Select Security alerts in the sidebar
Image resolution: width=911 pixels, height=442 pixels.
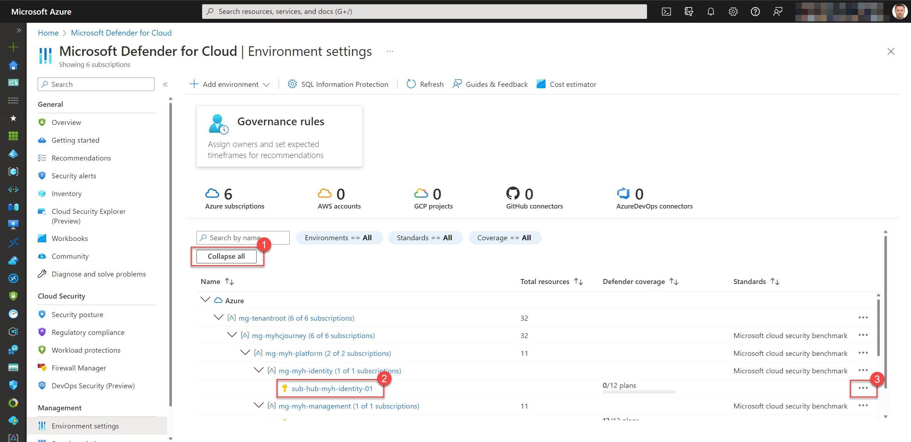tap(74, 175)
